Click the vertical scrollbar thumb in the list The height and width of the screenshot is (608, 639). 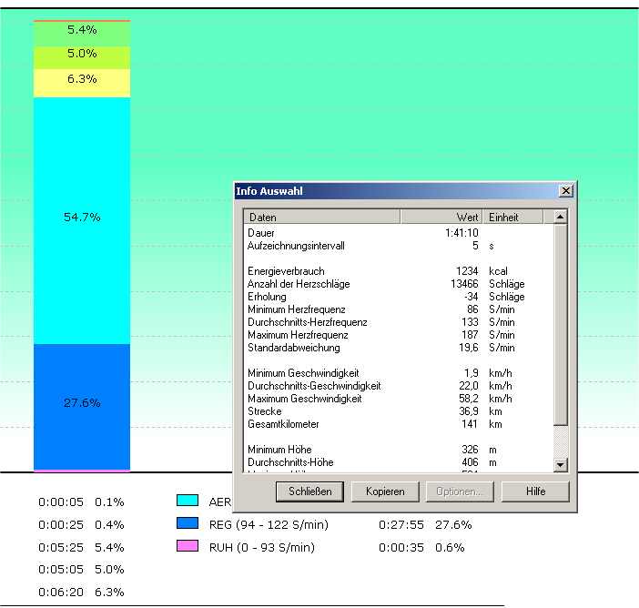point(560,325)
